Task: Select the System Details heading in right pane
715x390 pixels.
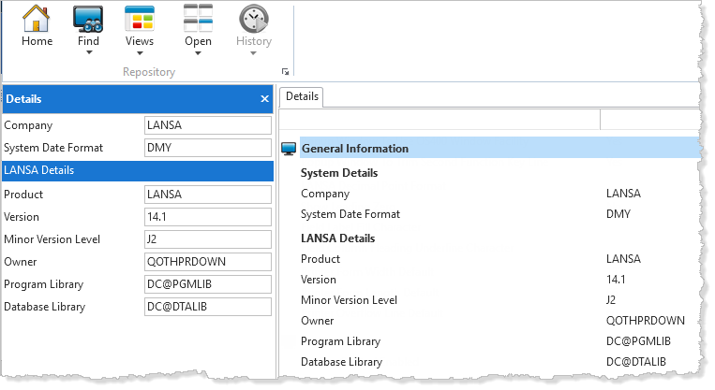Action: (x=339, y=173)
